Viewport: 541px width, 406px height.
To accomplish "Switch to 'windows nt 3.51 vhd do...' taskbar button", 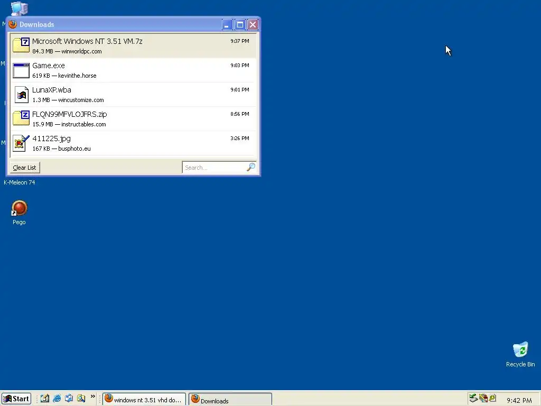I will tap(144, 399).
